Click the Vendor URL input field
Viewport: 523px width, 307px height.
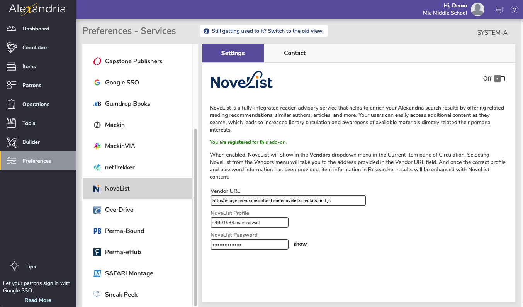(288, 201)
